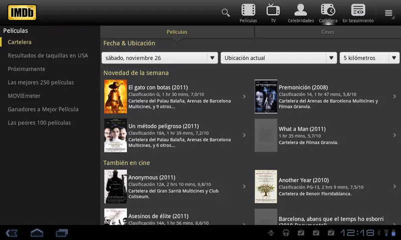This screenshot has height=240, width=401.
Task: Expand the Anonymous (2011) entry chevron
Action: [244, 186]
